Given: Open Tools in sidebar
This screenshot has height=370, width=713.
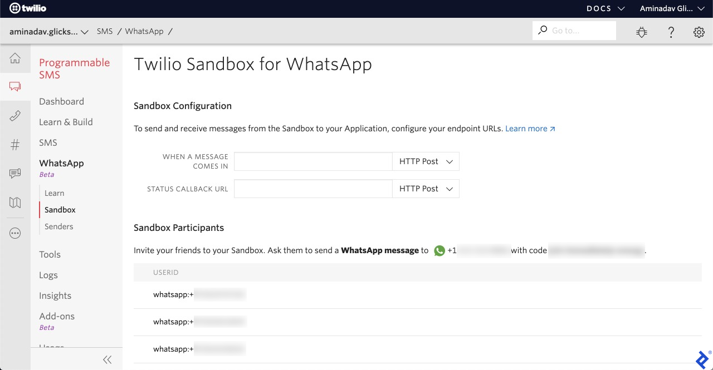Looking at the screenshot, I should (x=50, y=254).
